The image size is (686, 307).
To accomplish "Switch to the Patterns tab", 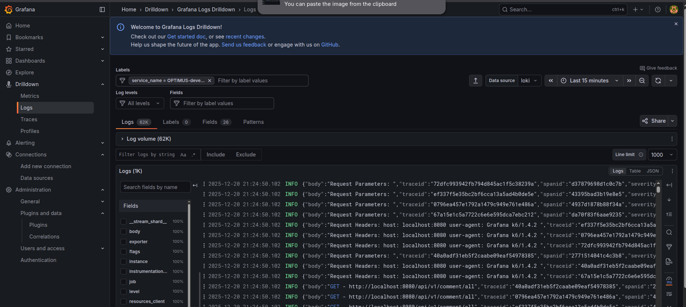I will [x=253, y=122].
